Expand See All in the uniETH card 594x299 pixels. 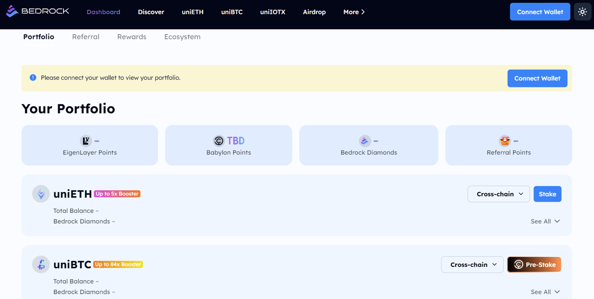point(545,221)
